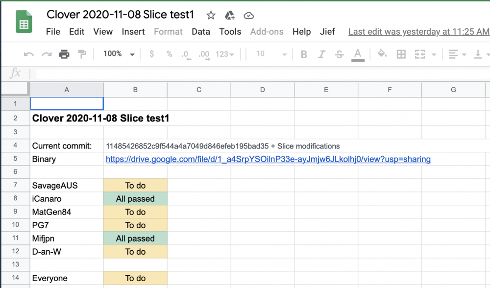Screen dimensions: 490x288
Task: Open the last edit history link
Action: coord(419,31)
